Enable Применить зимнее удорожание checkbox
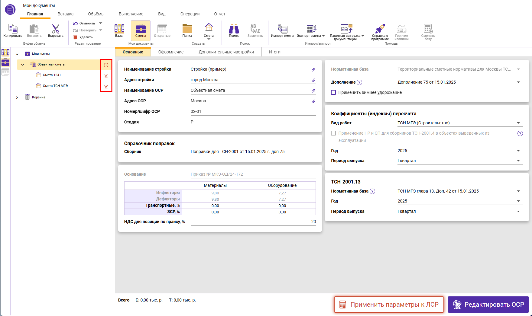Image resolution: width=532 pixels, height=316 pixels. (333, 92)
